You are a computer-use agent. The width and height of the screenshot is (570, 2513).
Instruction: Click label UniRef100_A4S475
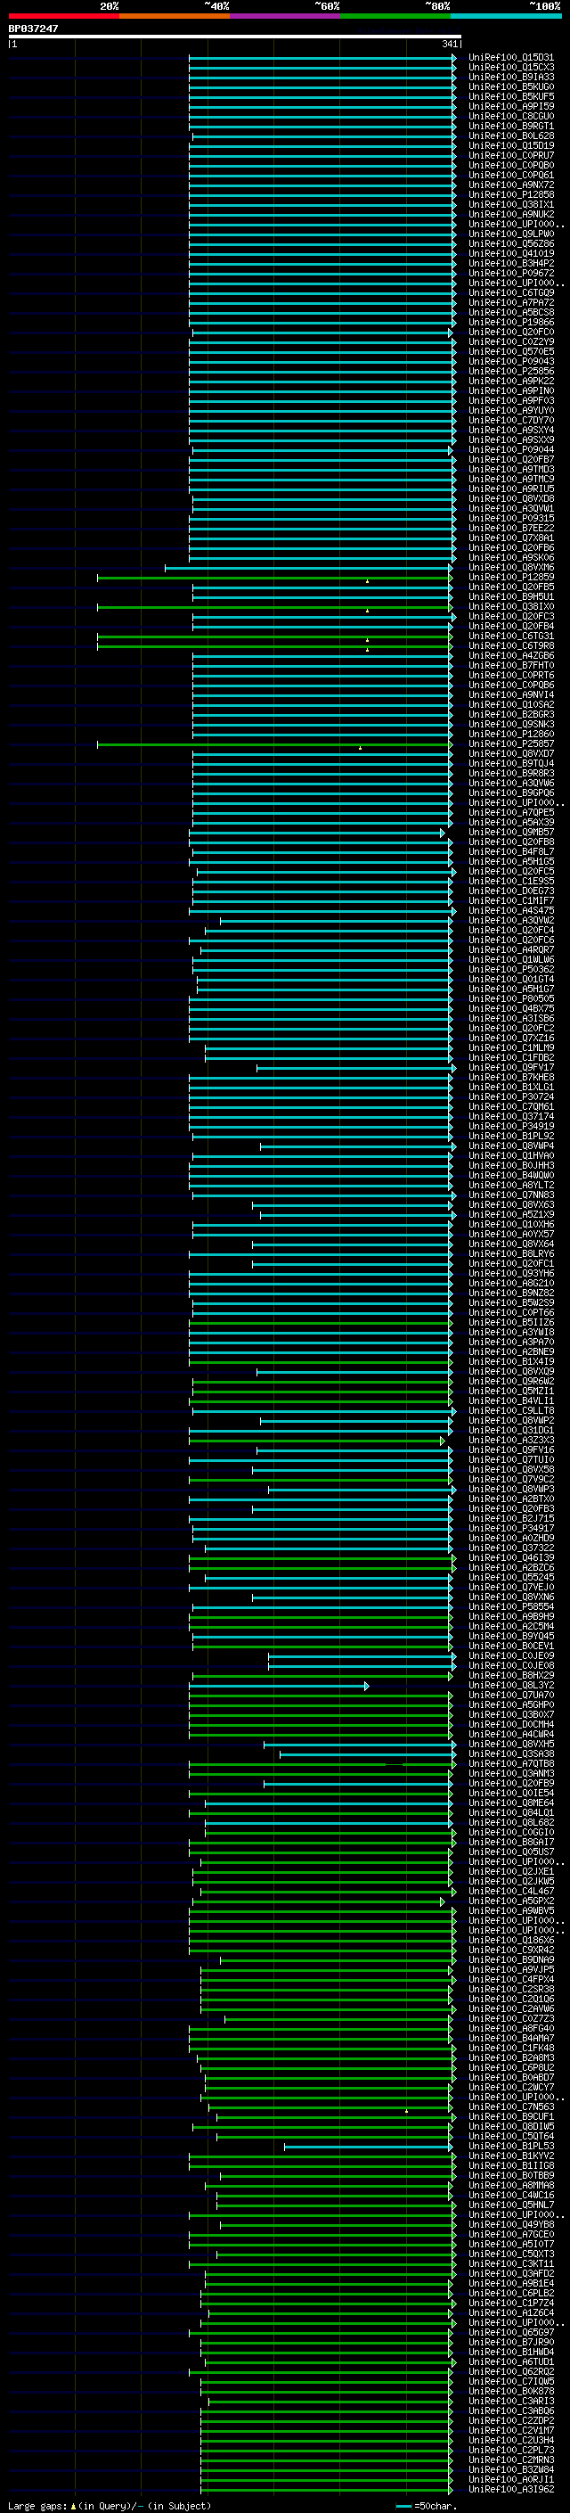click(510, 911)
